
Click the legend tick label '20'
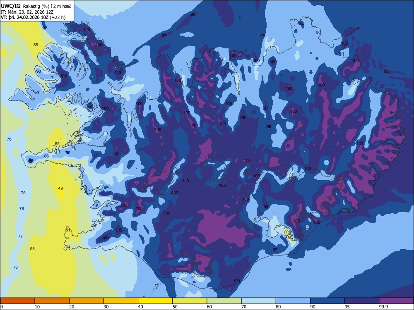(x=72, y=307)
